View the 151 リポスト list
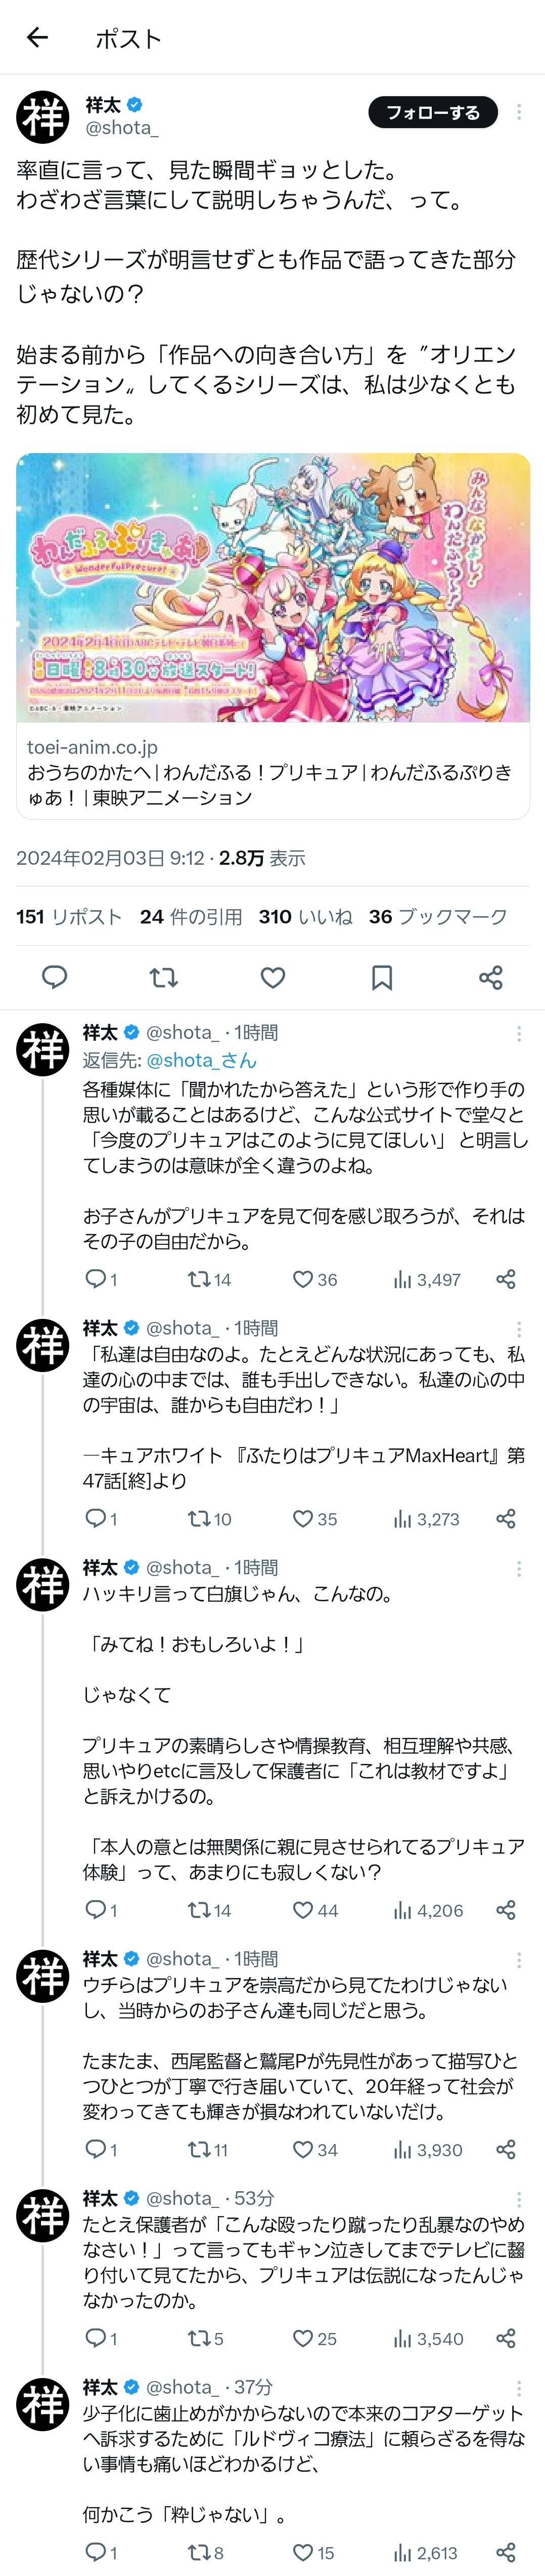The width and height of the screenshot is (545, 2576). tap(69, 917)
